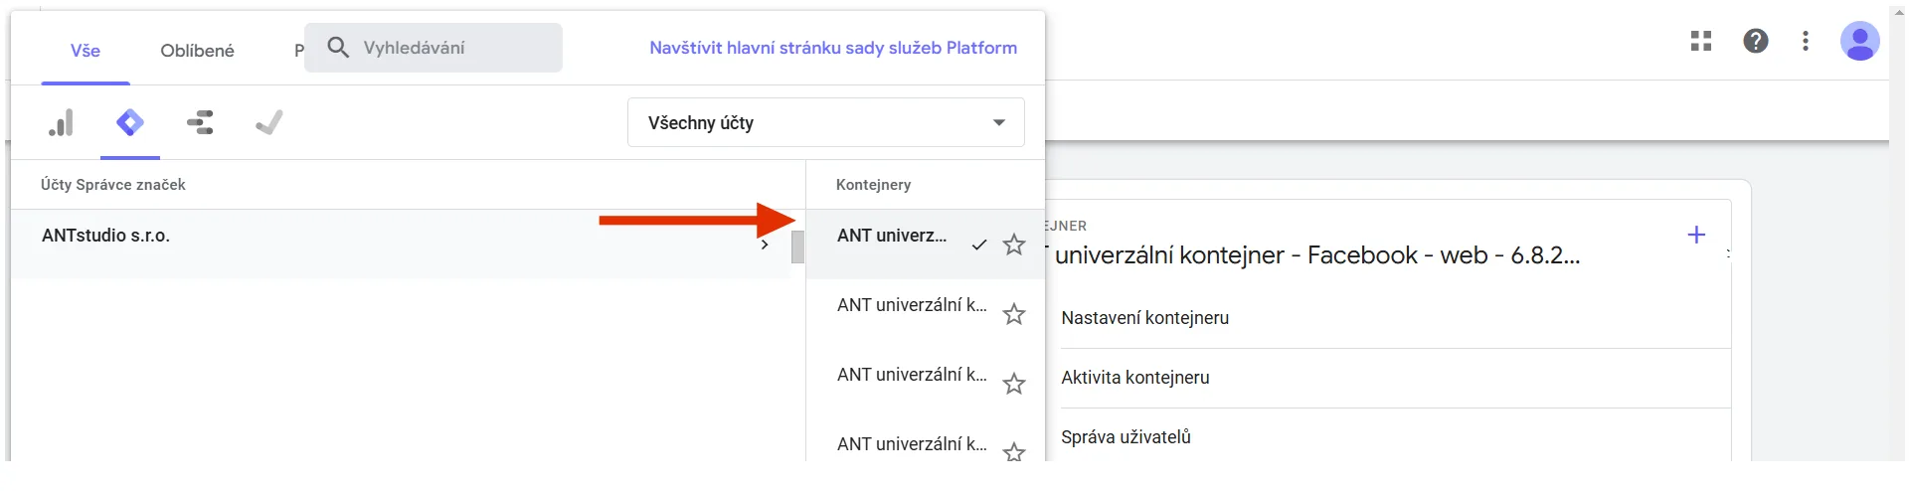Open more options vertical dots menu
Image resolution: width=1909 pixels, height=491 pixels.
(x=1806, y=41)
